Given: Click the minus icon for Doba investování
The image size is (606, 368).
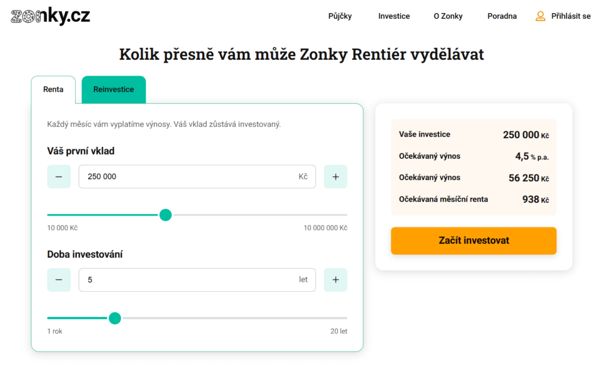Looking at the screenshot, I should point(59,279).
